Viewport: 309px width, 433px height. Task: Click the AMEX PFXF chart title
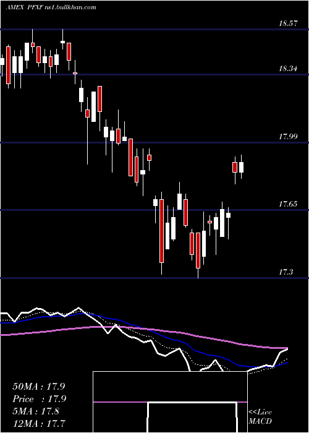[x=51, y=7]
